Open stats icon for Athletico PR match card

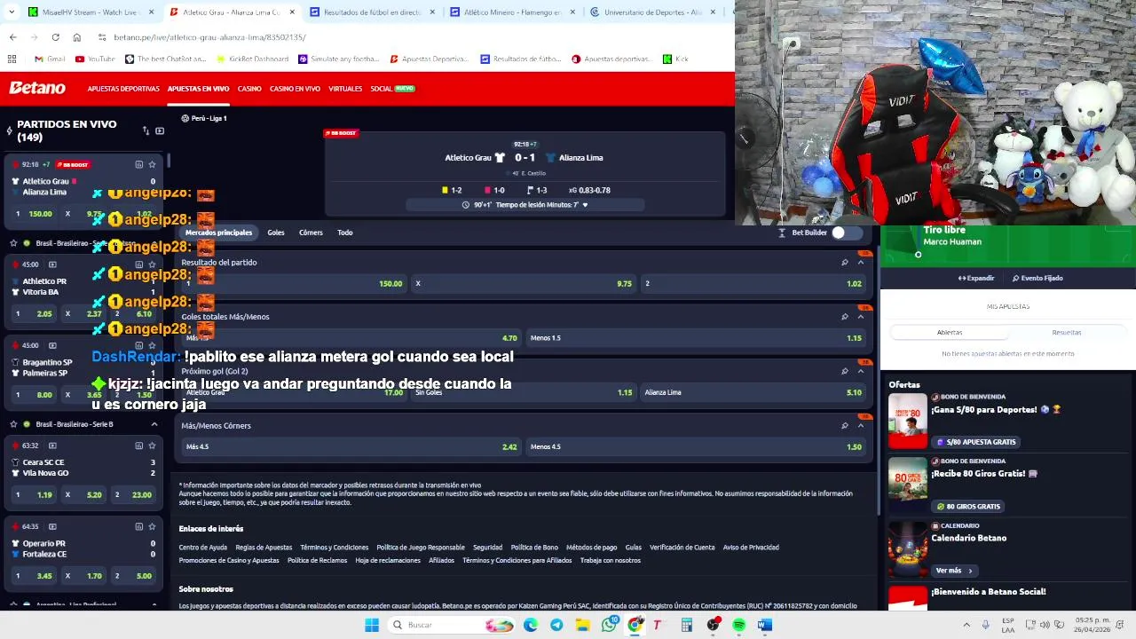(138, 264)
